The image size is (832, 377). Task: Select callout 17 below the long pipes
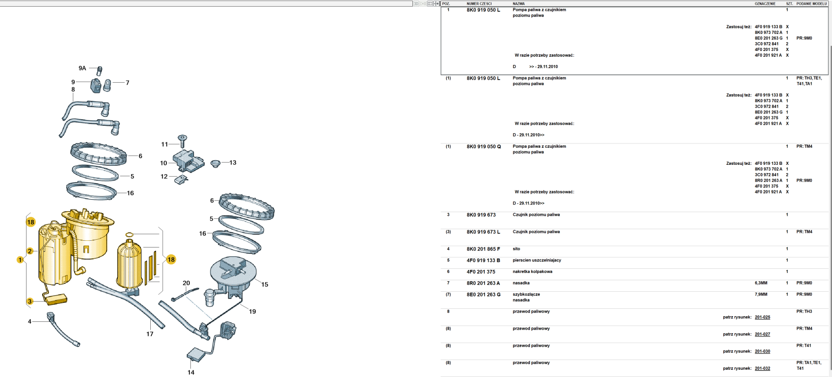pos(150,334)
